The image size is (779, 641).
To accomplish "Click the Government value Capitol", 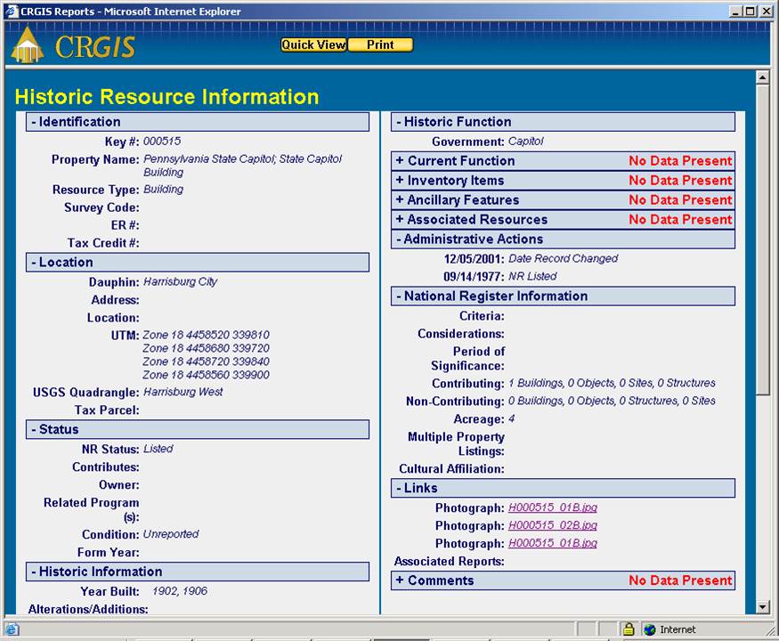I will 525,142.
